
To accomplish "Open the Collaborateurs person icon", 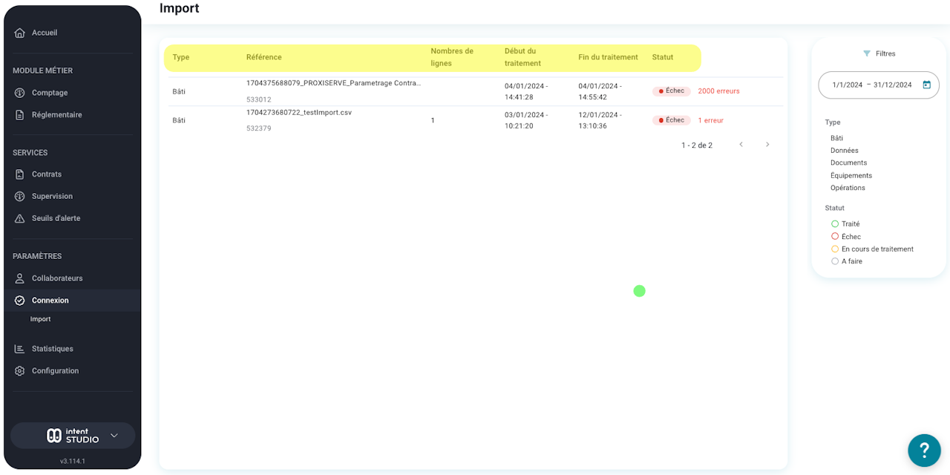I will (20, 278).
